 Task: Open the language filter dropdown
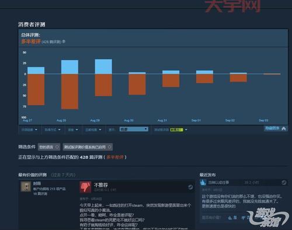tap(73, 130)
